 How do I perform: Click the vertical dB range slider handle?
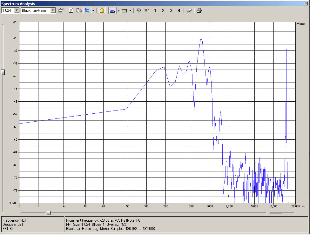click(3, 72)
